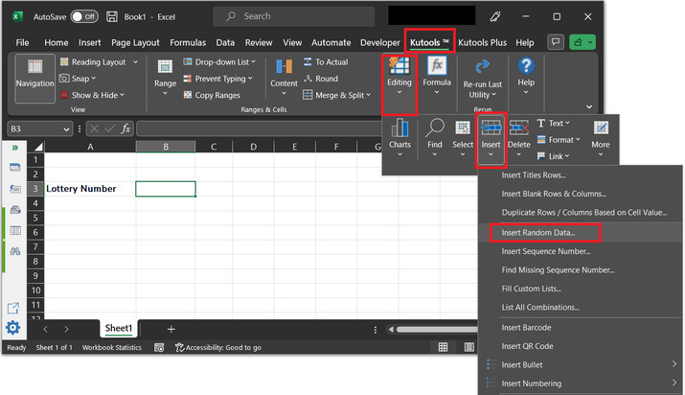
Task: Expand the Name Box dropdown
Action: click(x=66, y=128)
